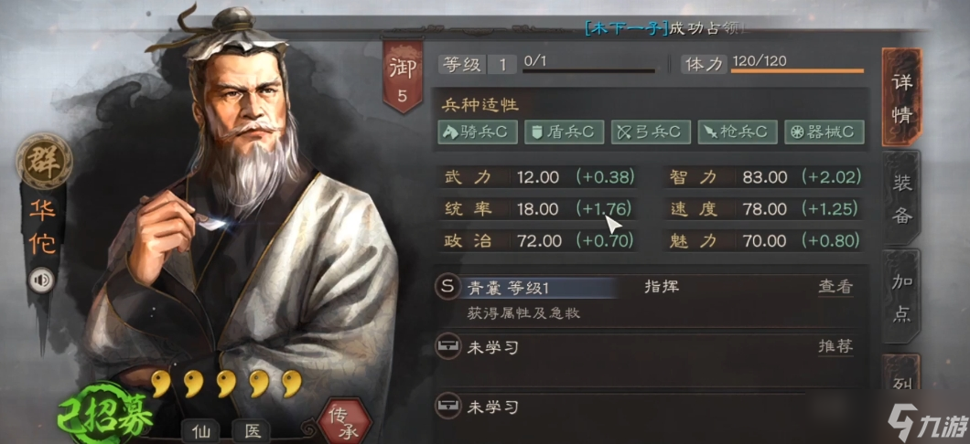970x444 pixels.
Task: Select the 枪兵C spearman aptitude icon
Action: tap(738, 132)
